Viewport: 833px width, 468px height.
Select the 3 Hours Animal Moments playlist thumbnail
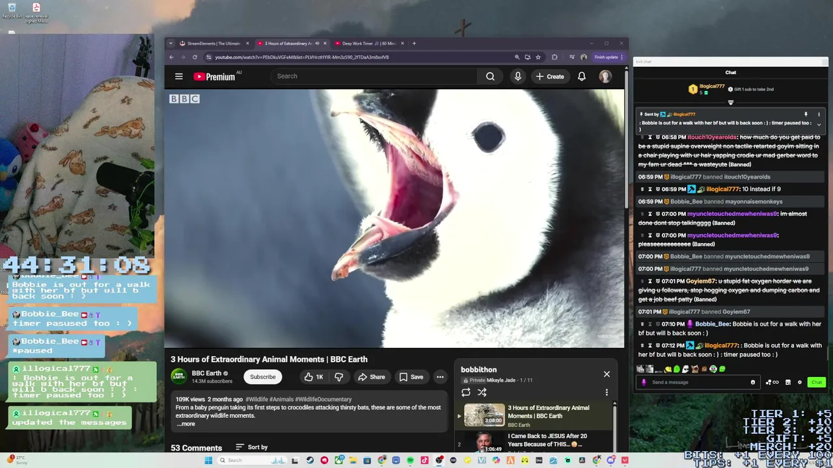tap(484, 415)
